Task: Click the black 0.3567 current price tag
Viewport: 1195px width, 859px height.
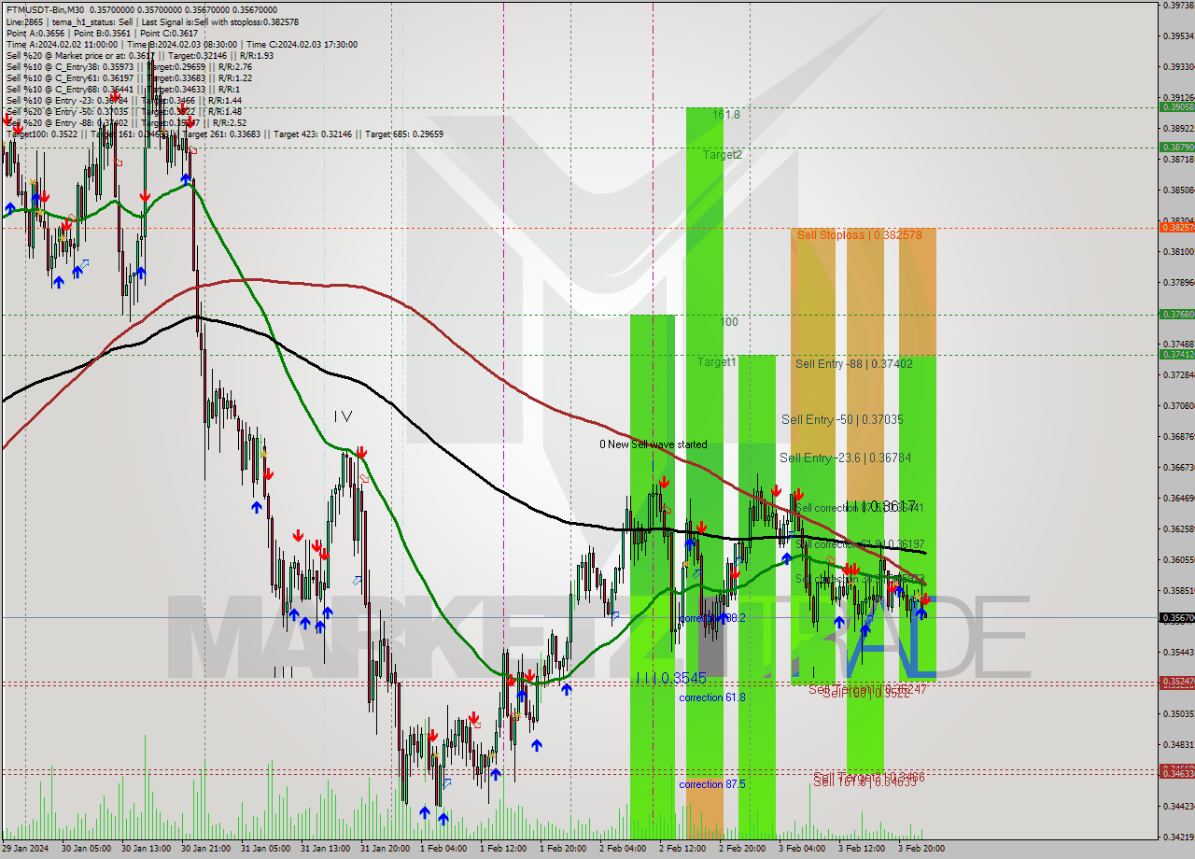Action: click(x=1176, y=618)
